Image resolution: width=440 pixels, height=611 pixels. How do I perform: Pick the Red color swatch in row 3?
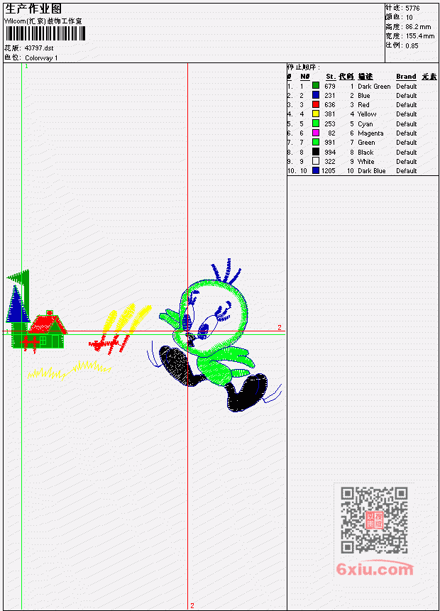[x=316, y=104]
